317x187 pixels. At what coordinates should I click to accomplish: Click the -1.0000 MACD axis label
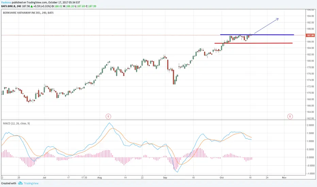click(310, 174)
